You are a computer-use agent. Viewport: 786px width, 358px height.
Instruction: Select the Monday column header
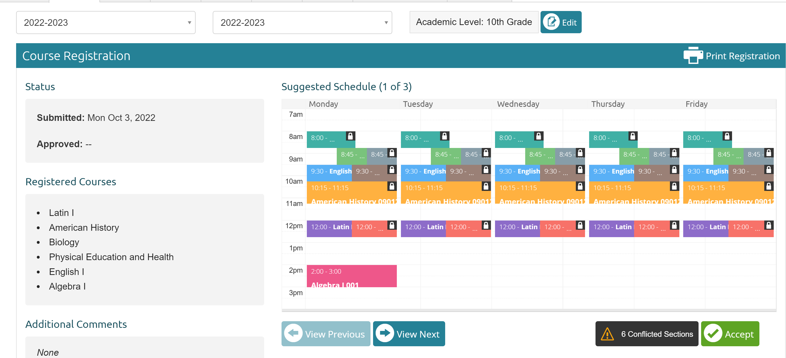[323, 104]
